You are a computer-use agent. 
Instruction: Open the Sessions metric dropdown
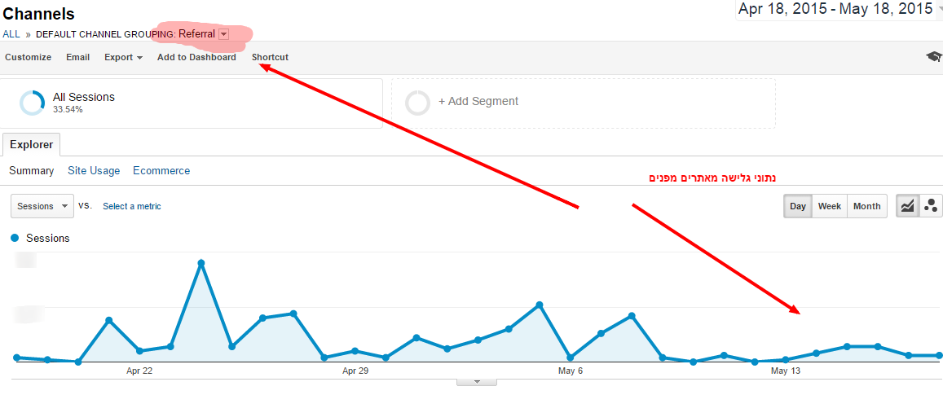[x=42, y=206]
